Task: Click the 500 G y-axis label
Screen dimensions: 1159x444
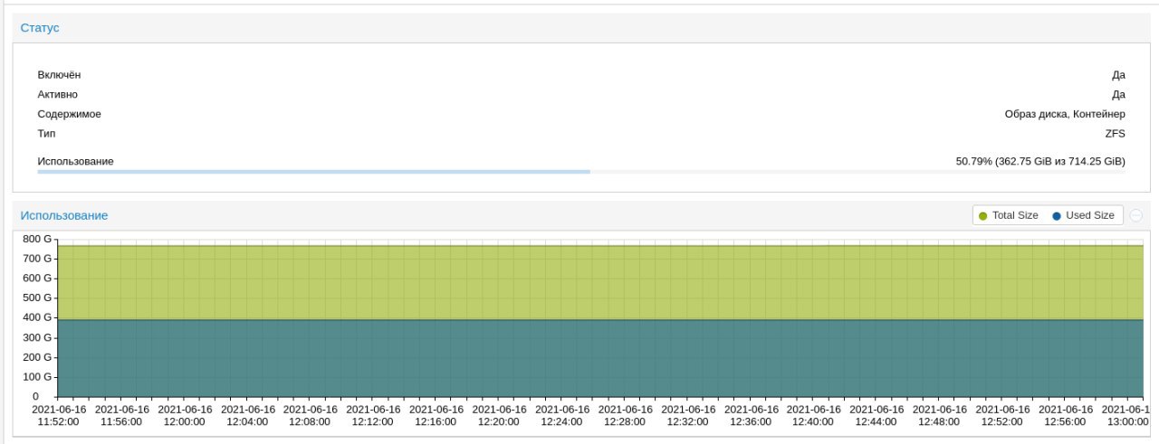Action: coord(37,298)
